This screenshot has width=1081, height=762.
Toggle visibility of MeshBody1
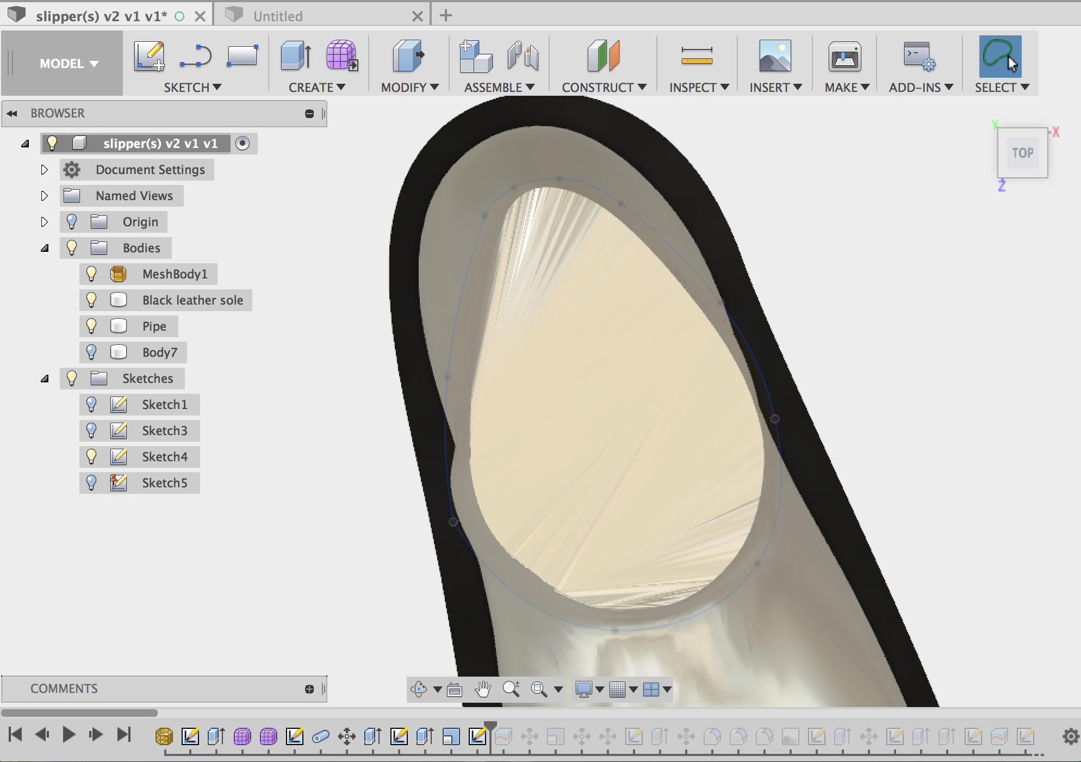pos(91,274)
